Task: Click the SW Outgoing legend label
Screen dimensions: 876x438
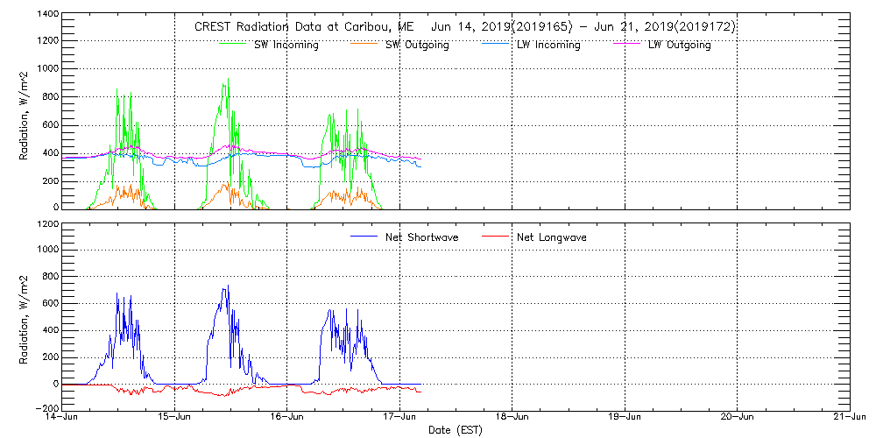Action: click(x=417, y=45)
